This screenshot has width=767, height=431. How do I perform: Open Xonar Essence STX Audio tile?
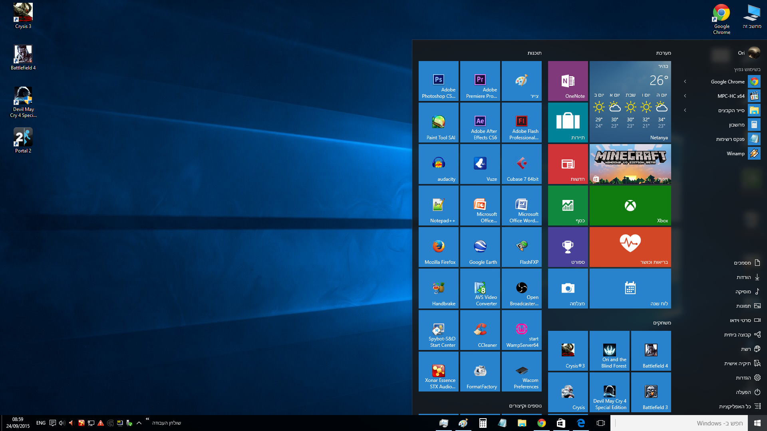click(x=439, y=372)
